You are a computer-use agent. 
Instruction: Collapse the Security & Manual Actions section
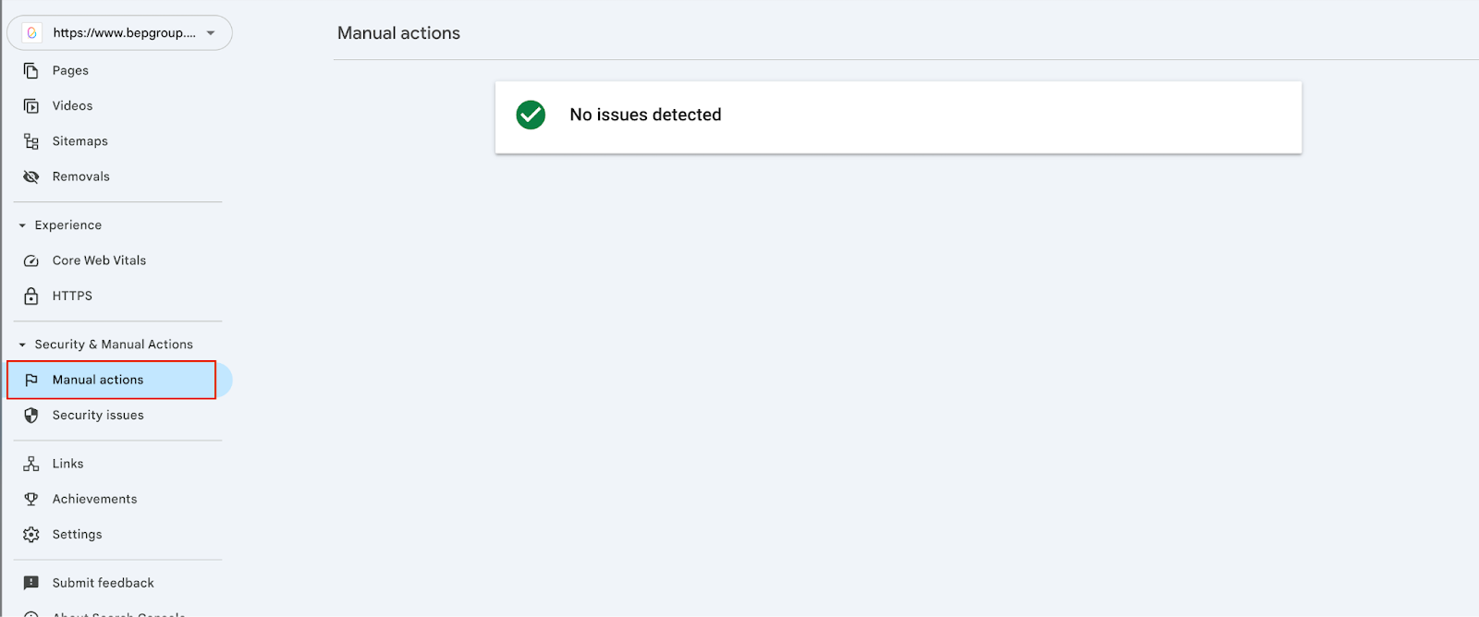tap(23, 343)
